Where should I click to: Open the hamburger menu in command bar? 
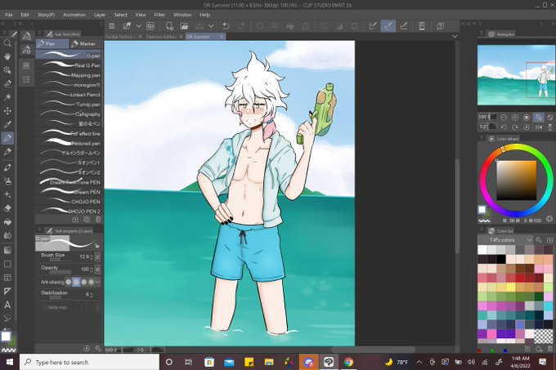tap(112, 26)
